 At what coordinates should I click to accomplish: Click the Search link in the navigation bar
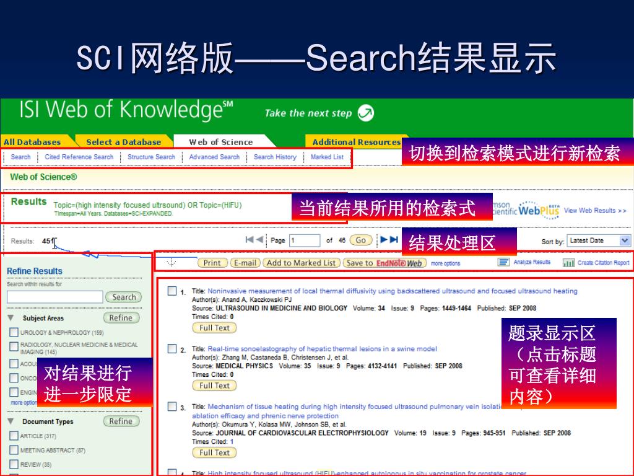coord(20,157)
